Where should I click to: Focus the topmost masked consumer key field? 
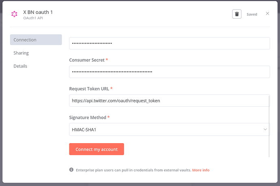169,43
